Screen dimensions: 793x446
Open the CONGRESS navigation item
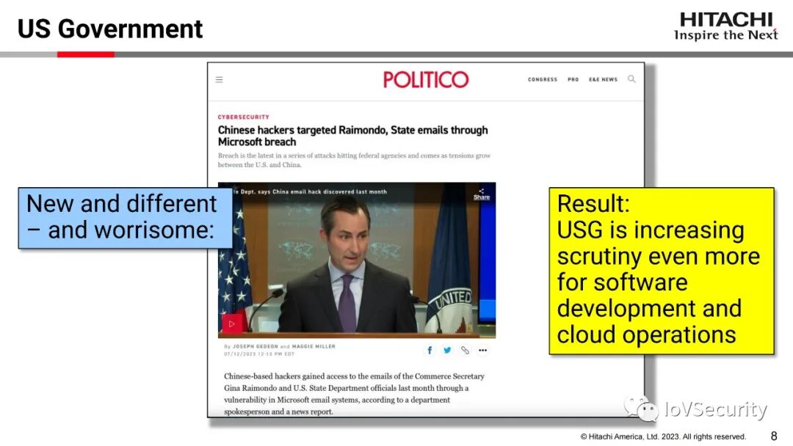pyautogui.click(x=542, y=79)
